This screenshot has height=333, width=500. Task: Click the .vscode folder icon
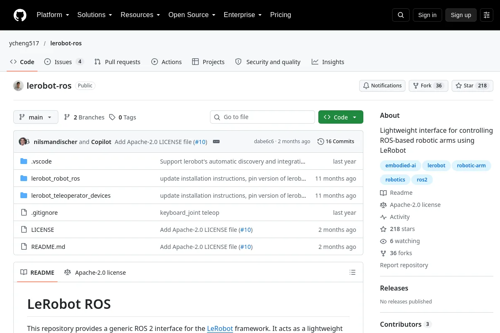point(24,161)
